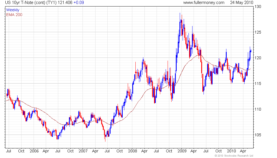277x158 pixels.
Task: Click the 2007 x-axis label
Action: pos(83,151)
